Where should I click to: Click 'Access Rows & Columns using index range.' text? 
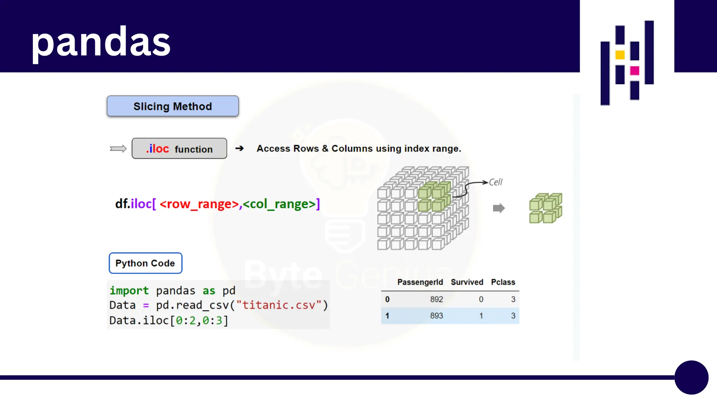tap(359, 148)
